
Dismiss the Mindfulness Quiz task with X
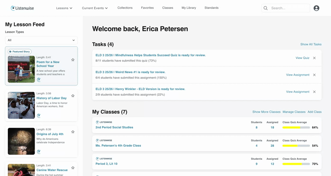point(314,58)
